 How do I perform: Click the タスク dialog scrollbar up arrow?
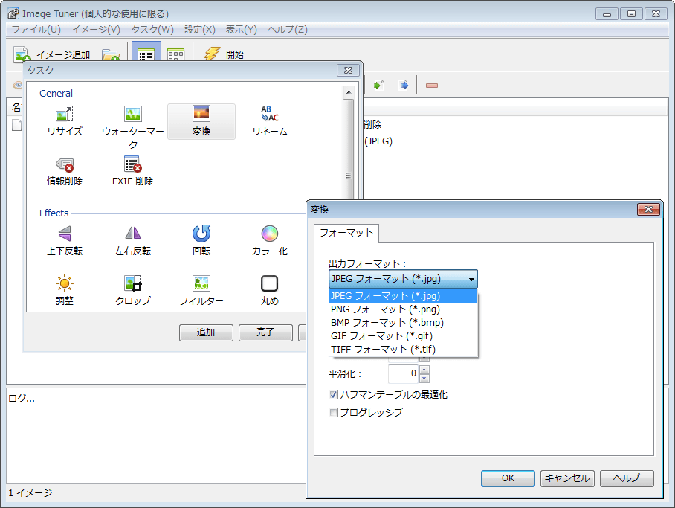pyautogui.click(x=348, y=92)
